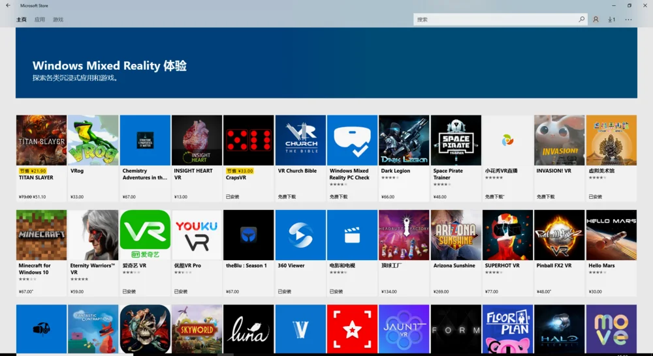Screen dimensions: 653x356
Task: Click 免费下载 under VR Church Bible
Action: pos(287,197)
